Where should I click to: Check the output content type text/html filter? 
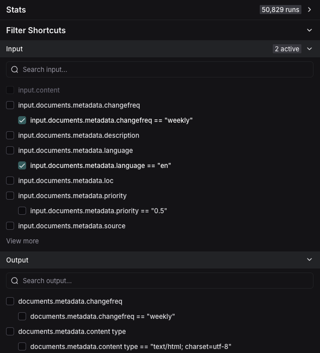coord(22,347)
